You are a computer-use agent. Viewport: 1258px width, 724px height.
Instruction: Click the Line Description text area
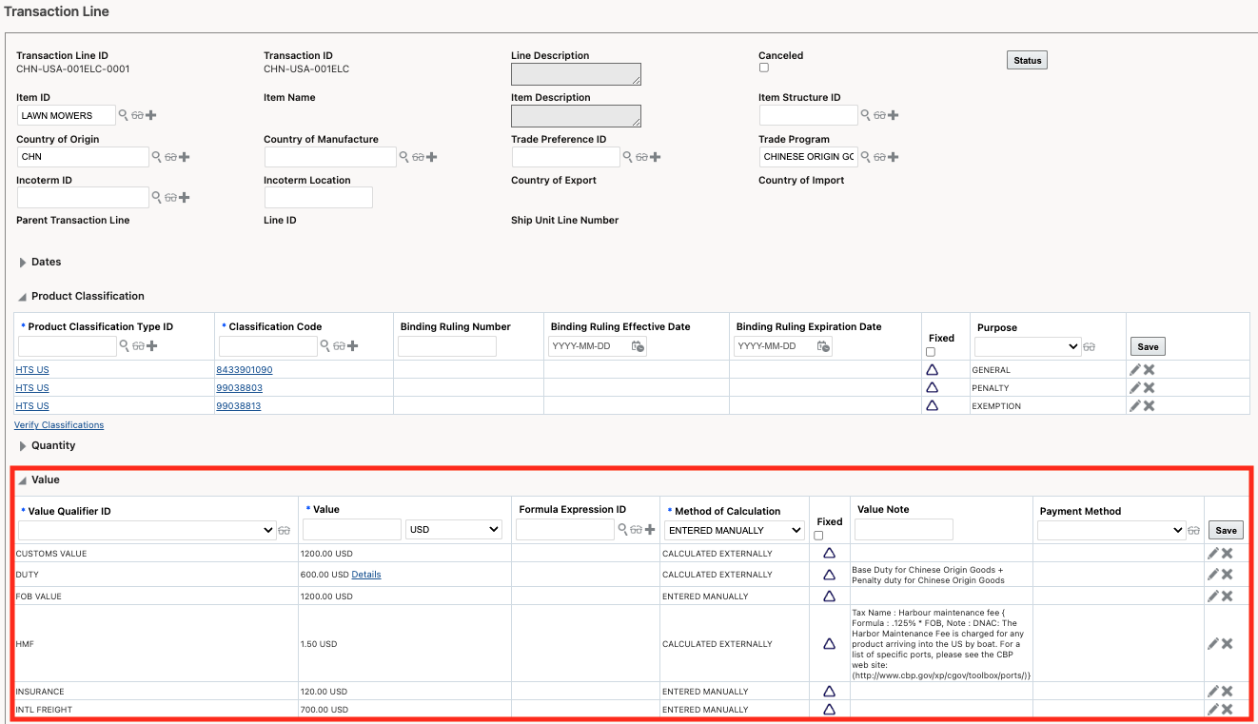[x=576, y=74]
